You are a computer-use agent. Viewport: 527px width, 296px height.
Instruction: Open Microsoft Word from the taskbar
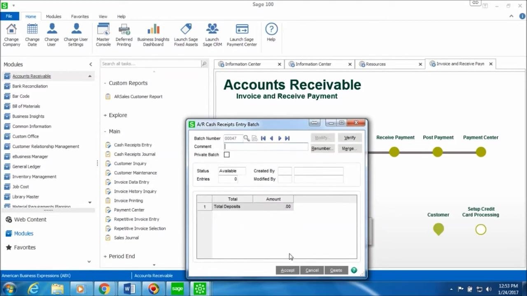[129, 289]
